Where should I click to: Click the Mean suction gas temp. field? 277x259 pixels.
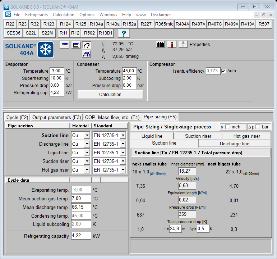point(81,199)
